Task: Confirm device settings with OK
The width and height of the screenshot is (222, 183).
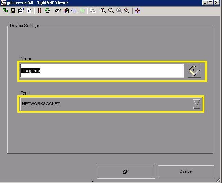Action: point(126,172)
